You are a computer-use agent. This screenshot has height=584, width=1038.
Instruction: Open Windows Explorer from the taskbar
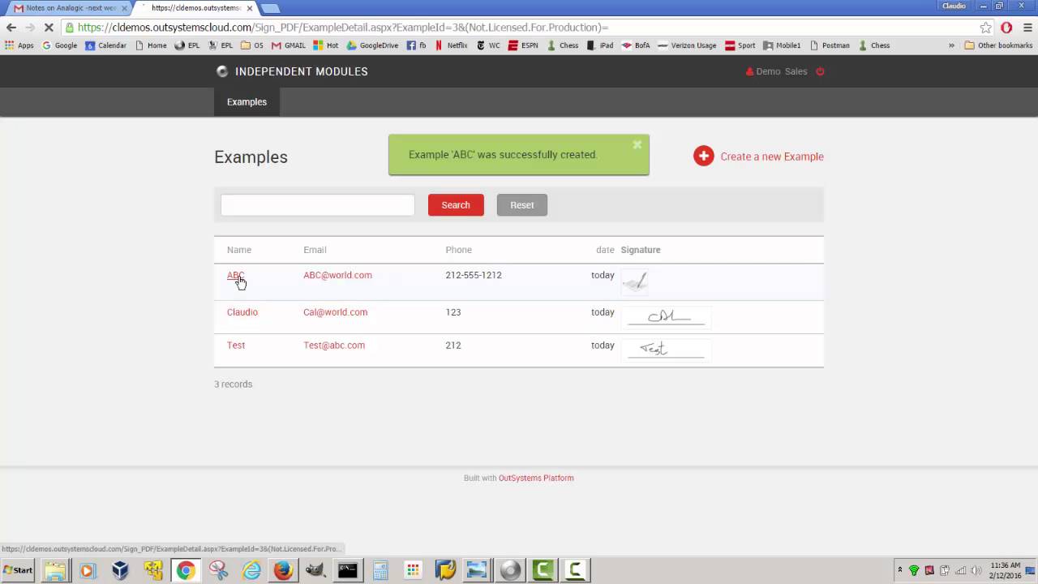[55, 571]
